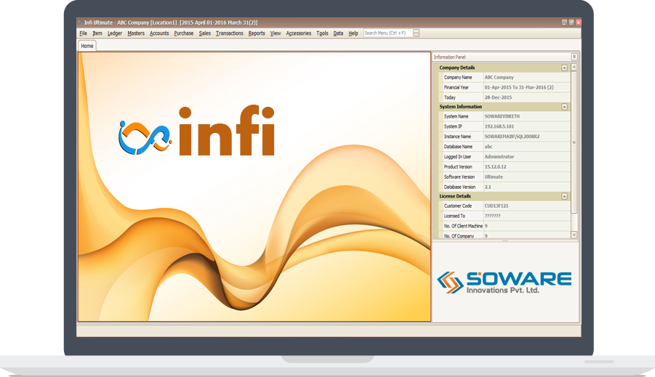Click the Product Version value 15.12.0.12

pyautogui.click(x=495, y=166)
